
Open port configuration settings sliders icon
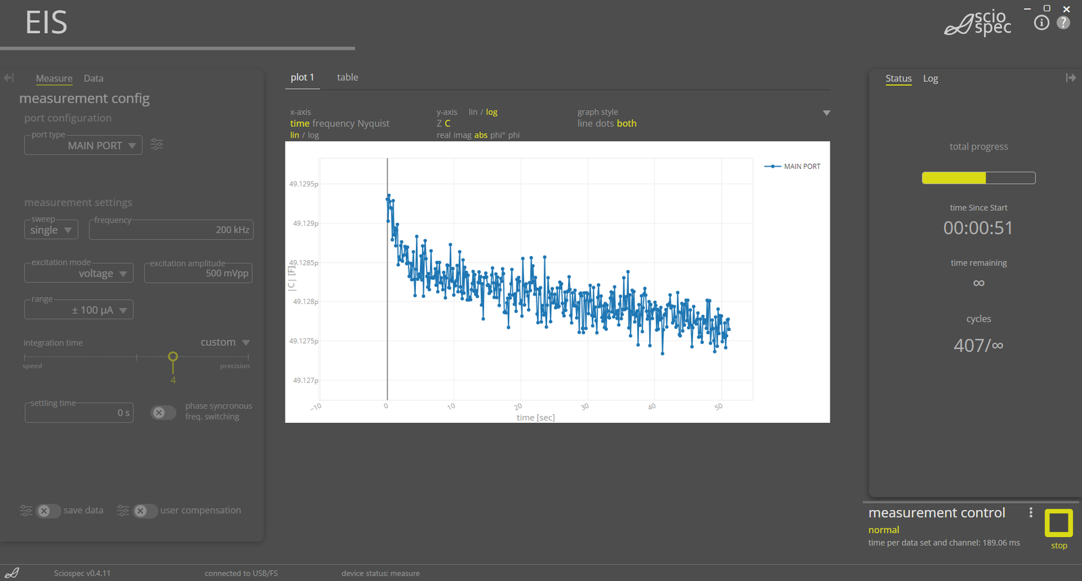[157, 145]
